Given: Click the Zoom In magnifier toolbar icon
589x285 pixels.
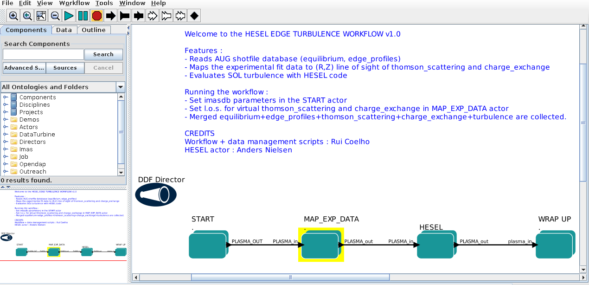Looking at the screenshot, I should tap(13, 16).
